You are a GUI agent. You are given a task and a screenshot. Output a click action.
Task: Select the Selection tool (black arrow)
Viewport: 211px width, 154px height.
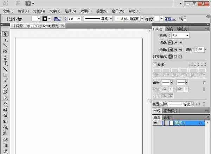[6, 34]
